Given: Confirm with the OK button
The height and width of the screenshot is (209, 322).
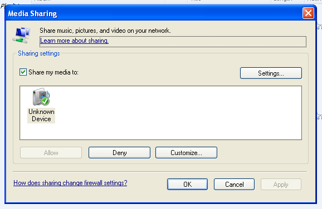Looking at the screenshot, I should pos(188,184).
